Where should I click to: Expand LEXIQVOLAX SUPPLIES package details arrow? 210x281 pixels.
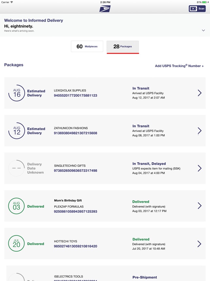click(x=200, y=93)
